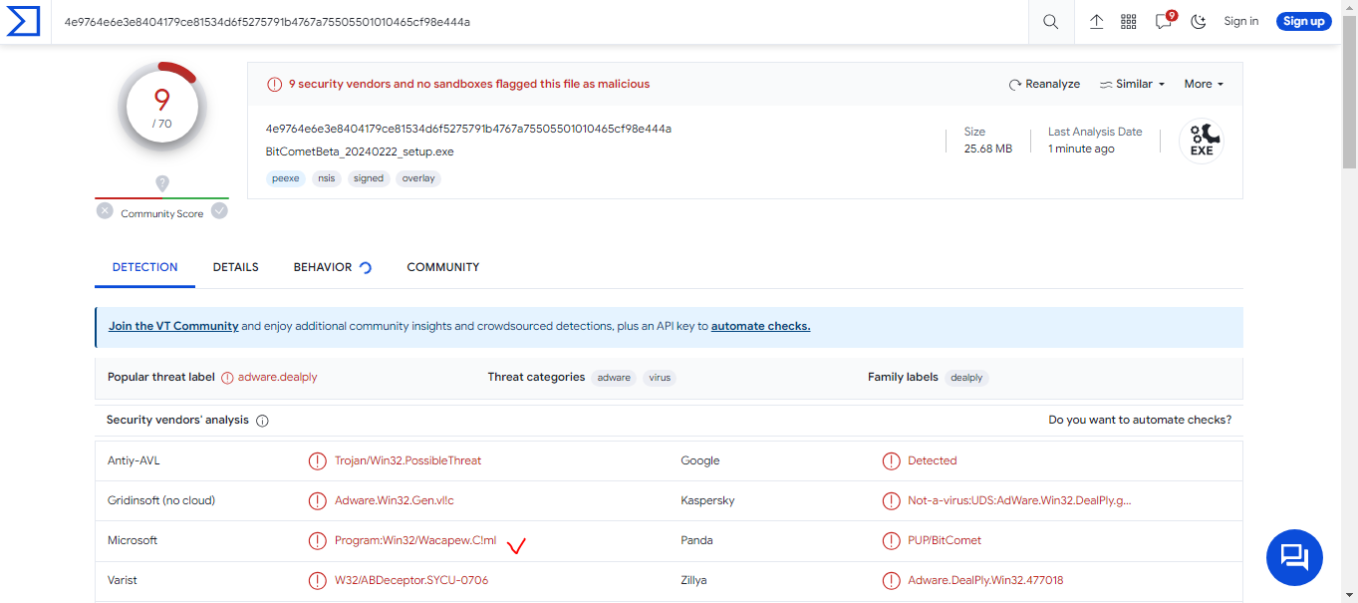Click the Security vendors' analysis info icon
Image resolution: width=1358 pixels, height=603 pixels.
coord(263,421)
